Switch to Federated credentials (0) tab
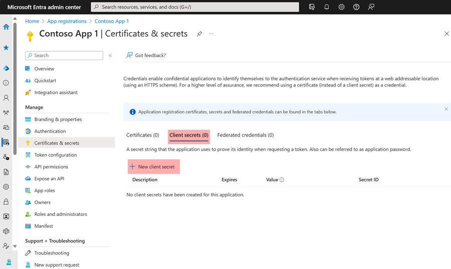The width and height of the screenshot is (451, 269). coord(246,135)
